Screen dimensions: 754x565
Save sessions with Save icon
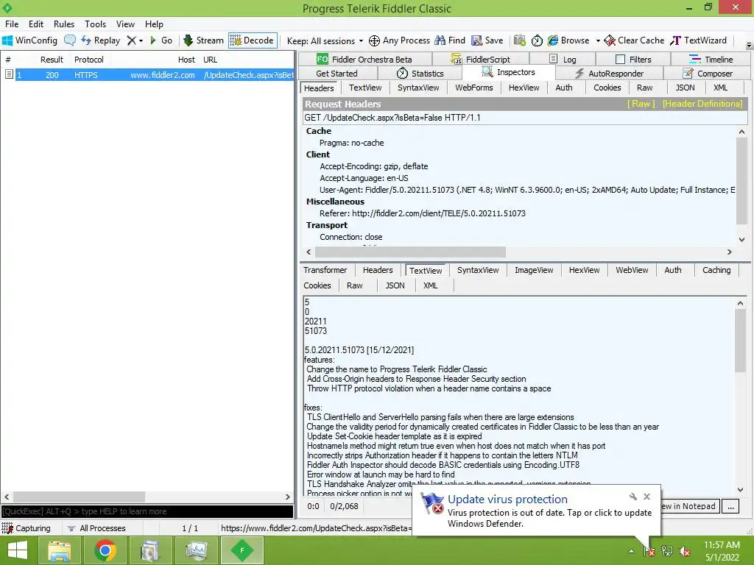(487, 40)
